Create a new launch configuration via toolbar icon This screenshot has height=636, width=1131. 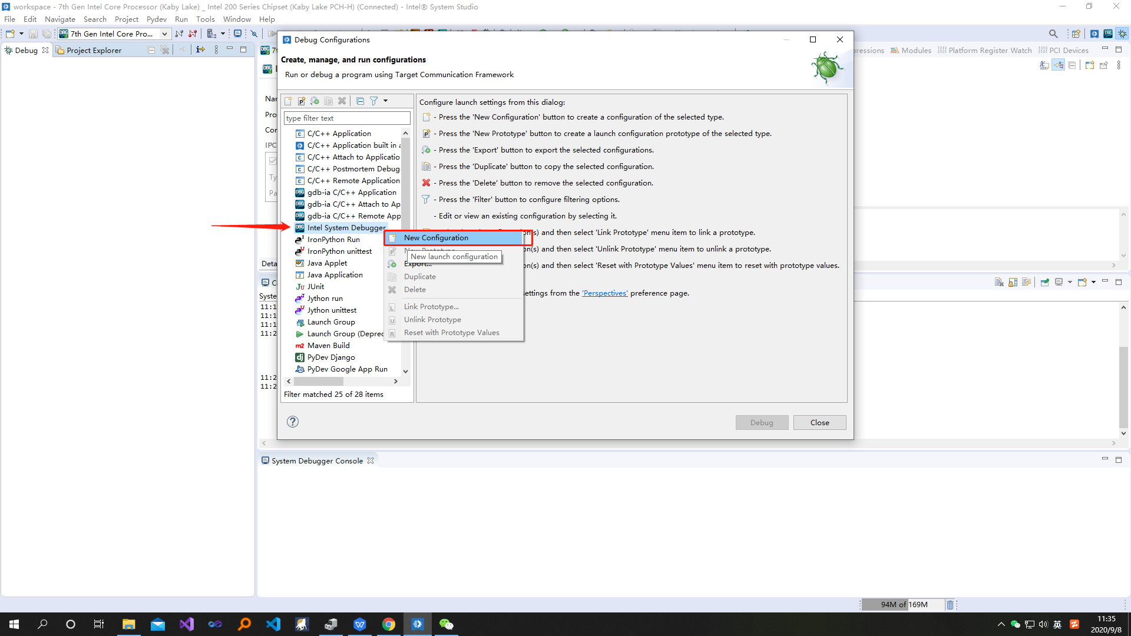(x=288, y=101)
